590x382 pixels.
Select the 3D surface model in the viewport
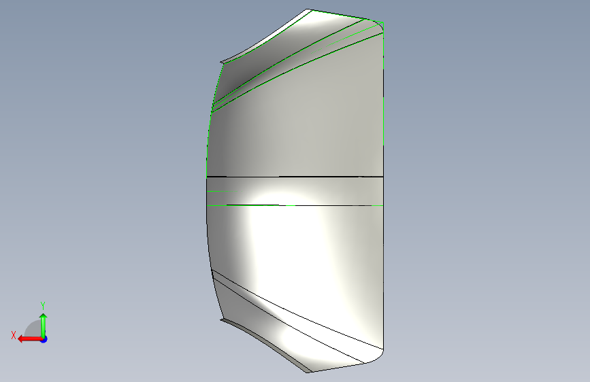(x=295, y=191)
